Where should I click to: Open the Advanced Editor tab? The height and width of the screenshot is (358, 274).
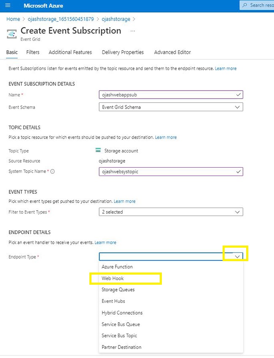(172, 52)
